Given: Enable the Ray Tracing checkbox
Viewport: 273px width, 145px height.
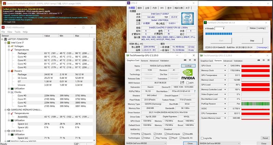Looking at the screenshot, I should click(155, 138).
